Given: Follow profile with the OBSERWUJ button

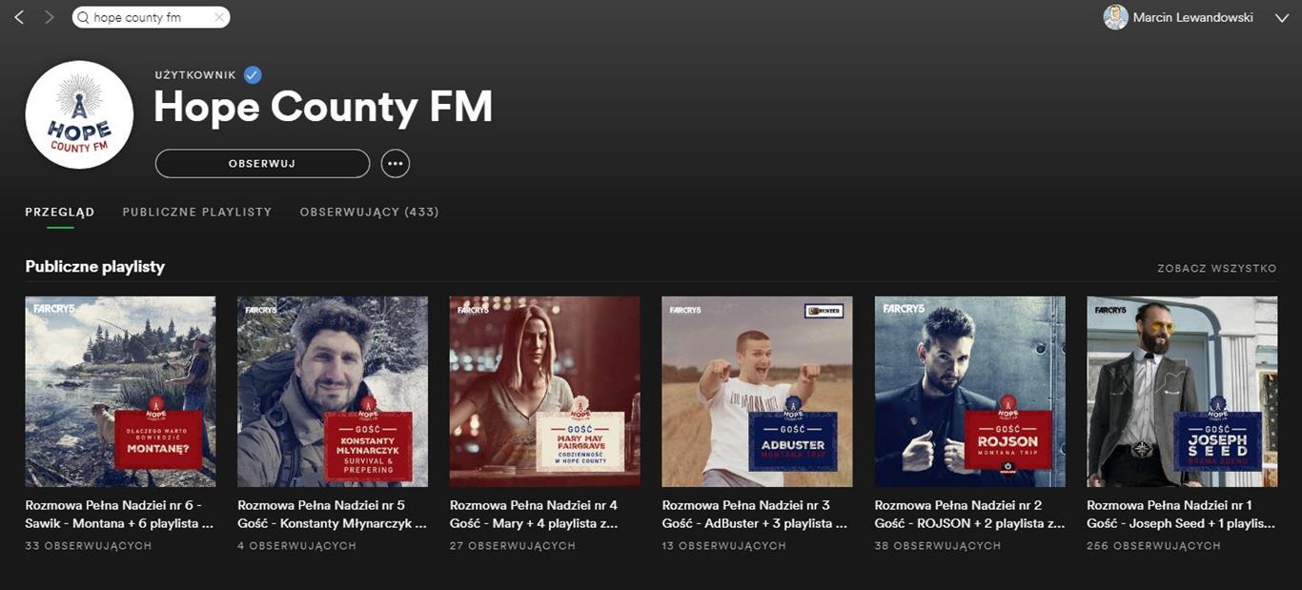Looking at the screenshot, I should point(262,163).
